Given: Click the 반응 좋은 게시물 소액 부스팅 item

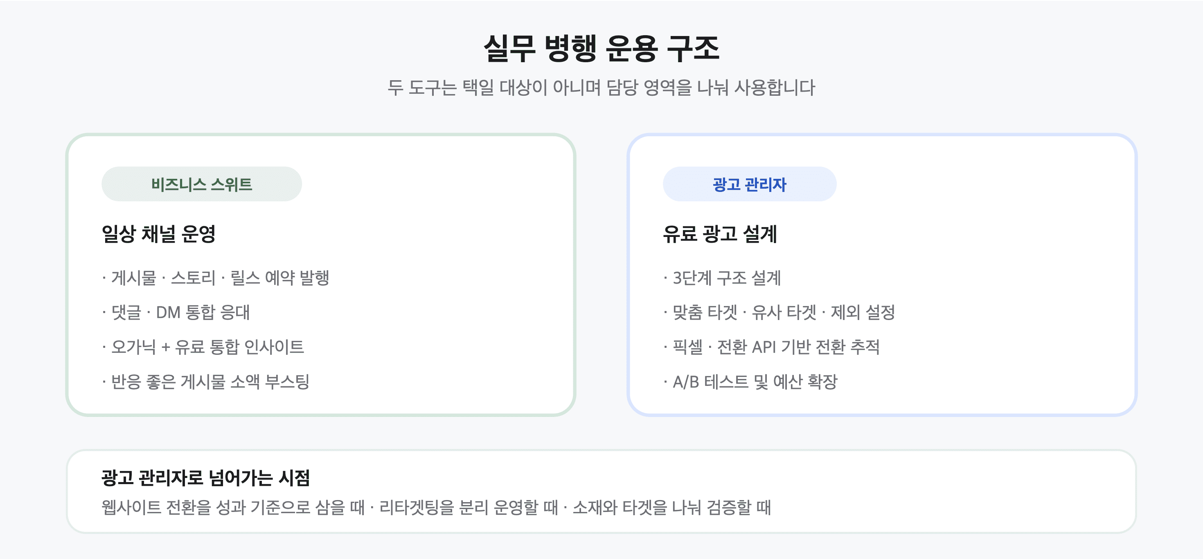Looking at the screenshot, I should tap(205, 381).
